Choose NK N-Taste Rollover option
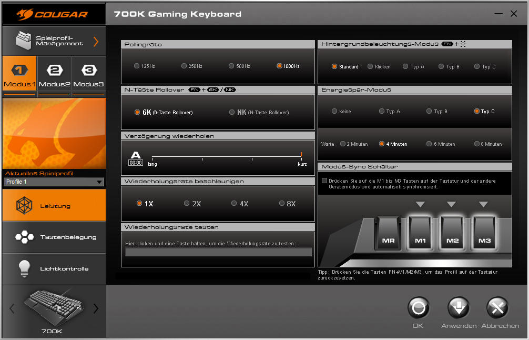Image resolution: width=529 pixels, height=340 pixels. 232,112
